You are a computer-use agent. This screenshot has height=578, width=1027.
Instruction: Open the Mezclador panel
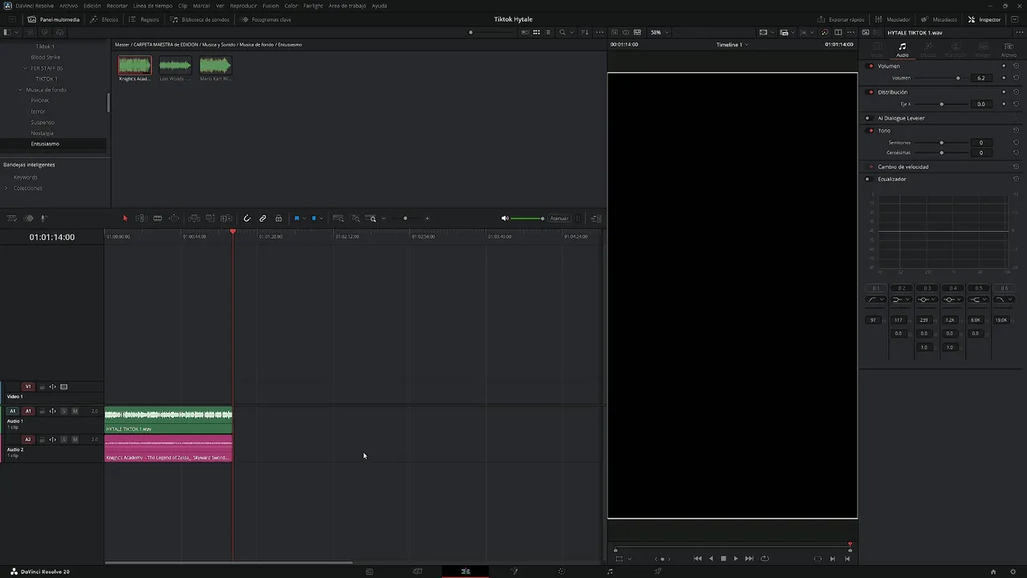tap(892, 19)
